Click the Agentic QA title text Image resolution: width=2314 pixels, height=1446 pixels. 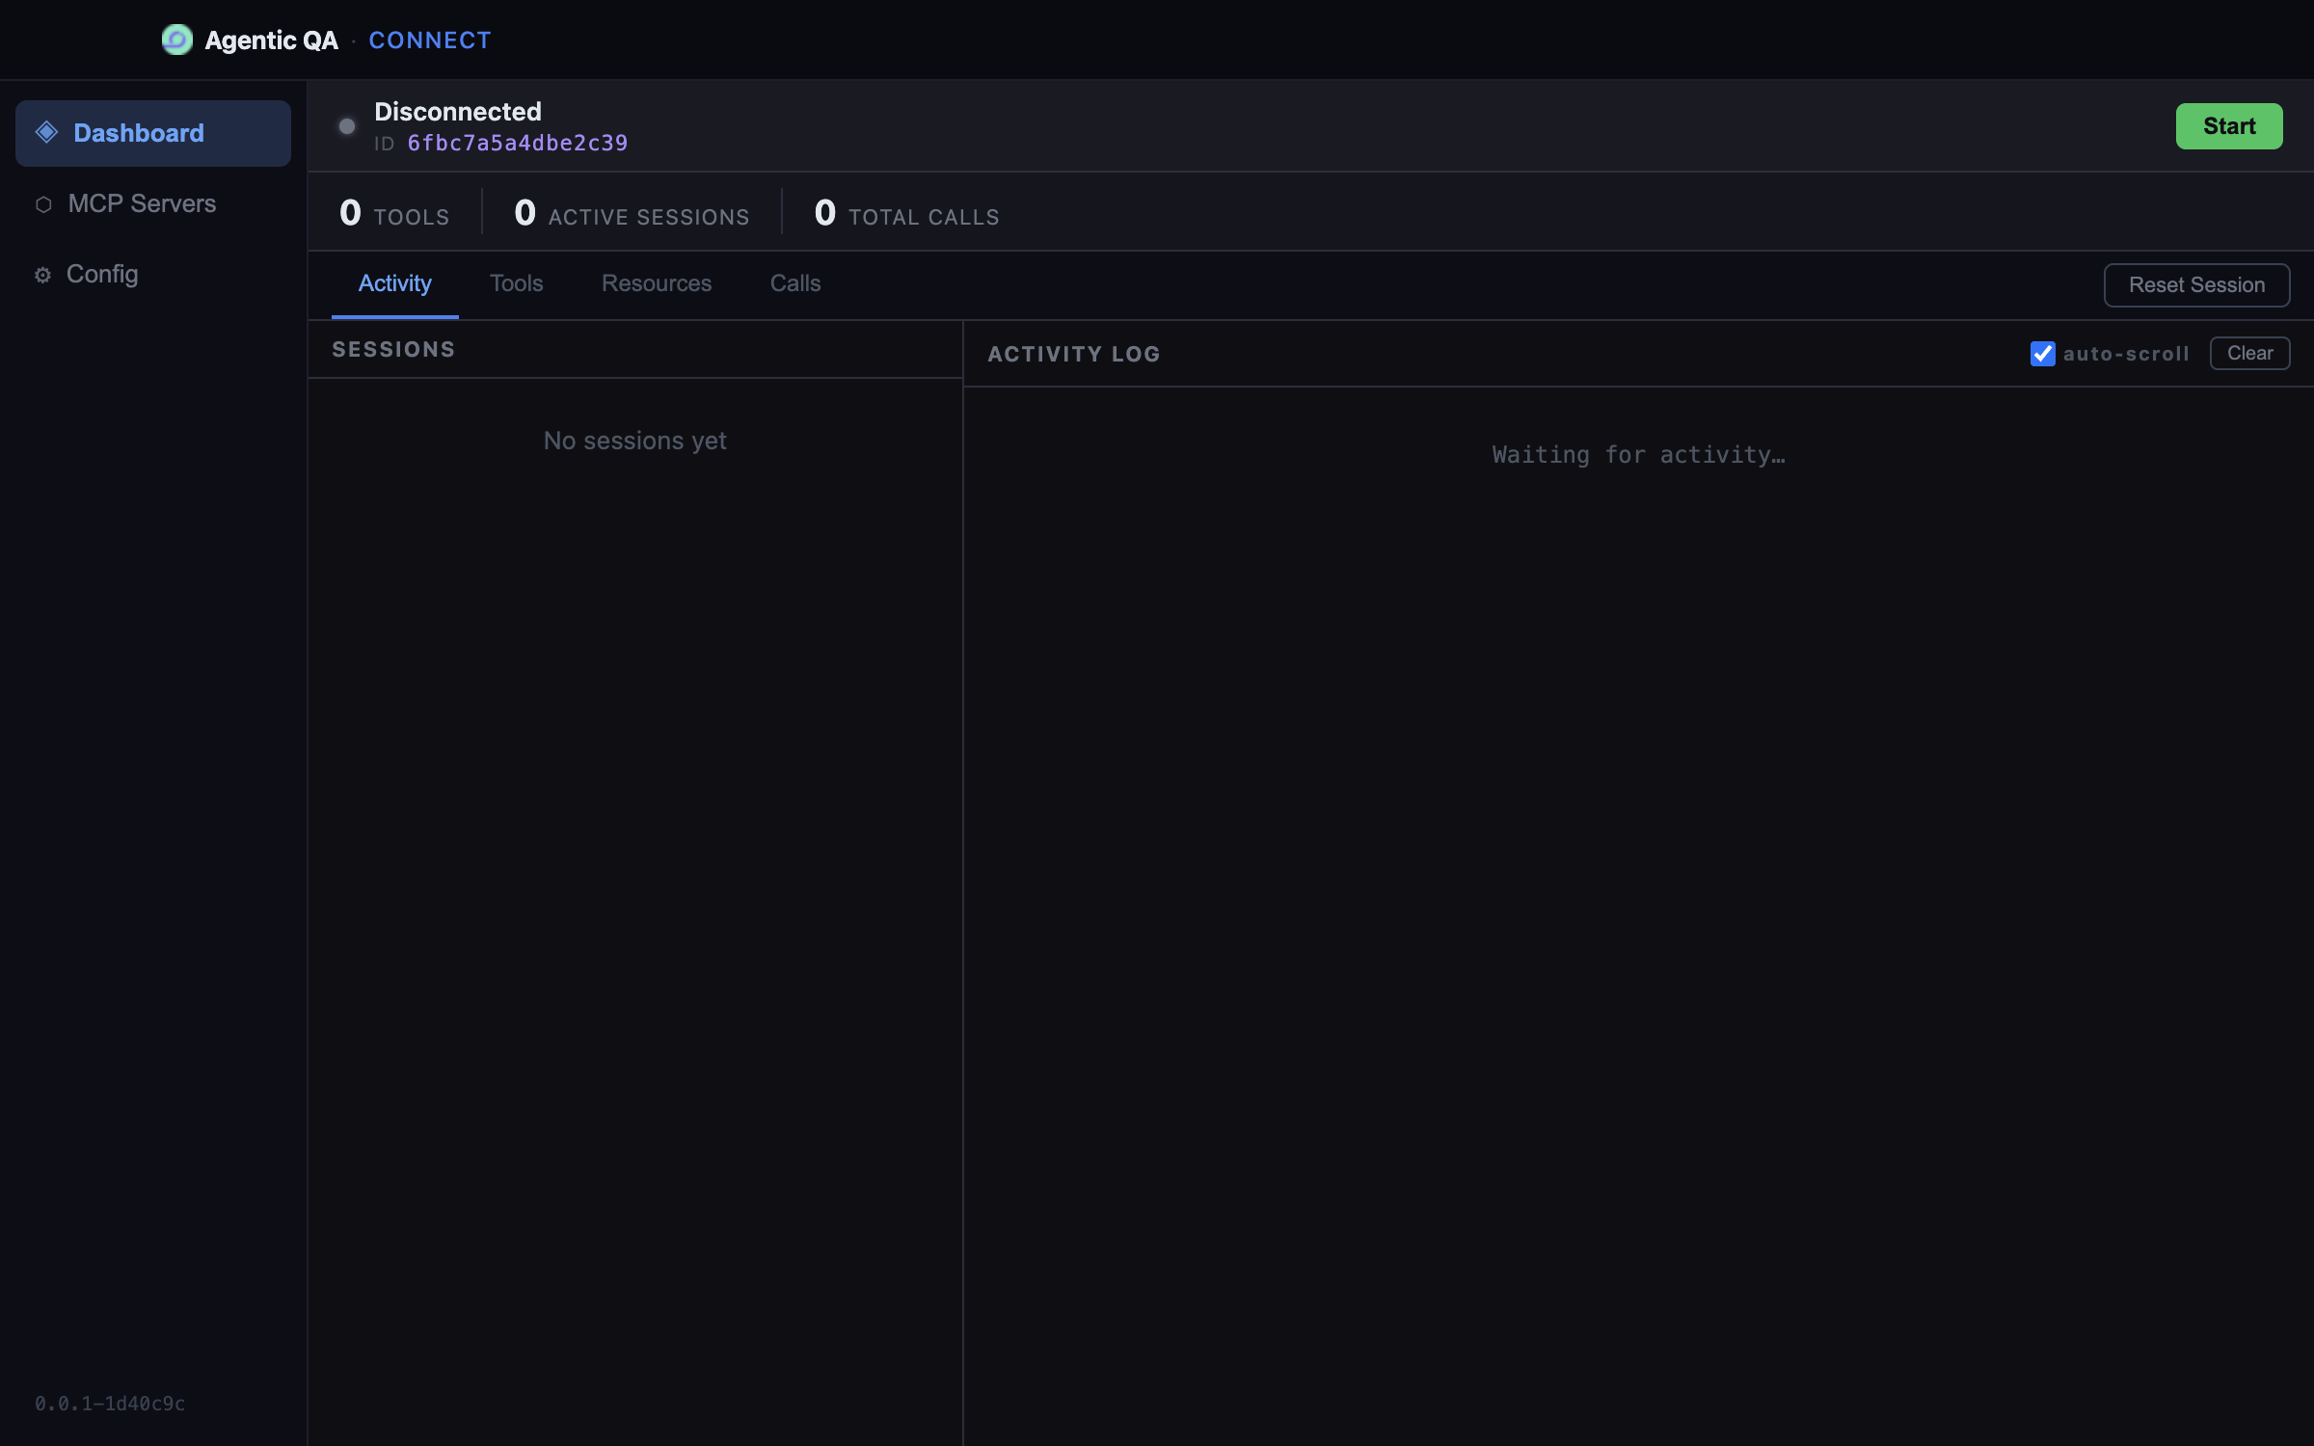click(x=271, y=40)
